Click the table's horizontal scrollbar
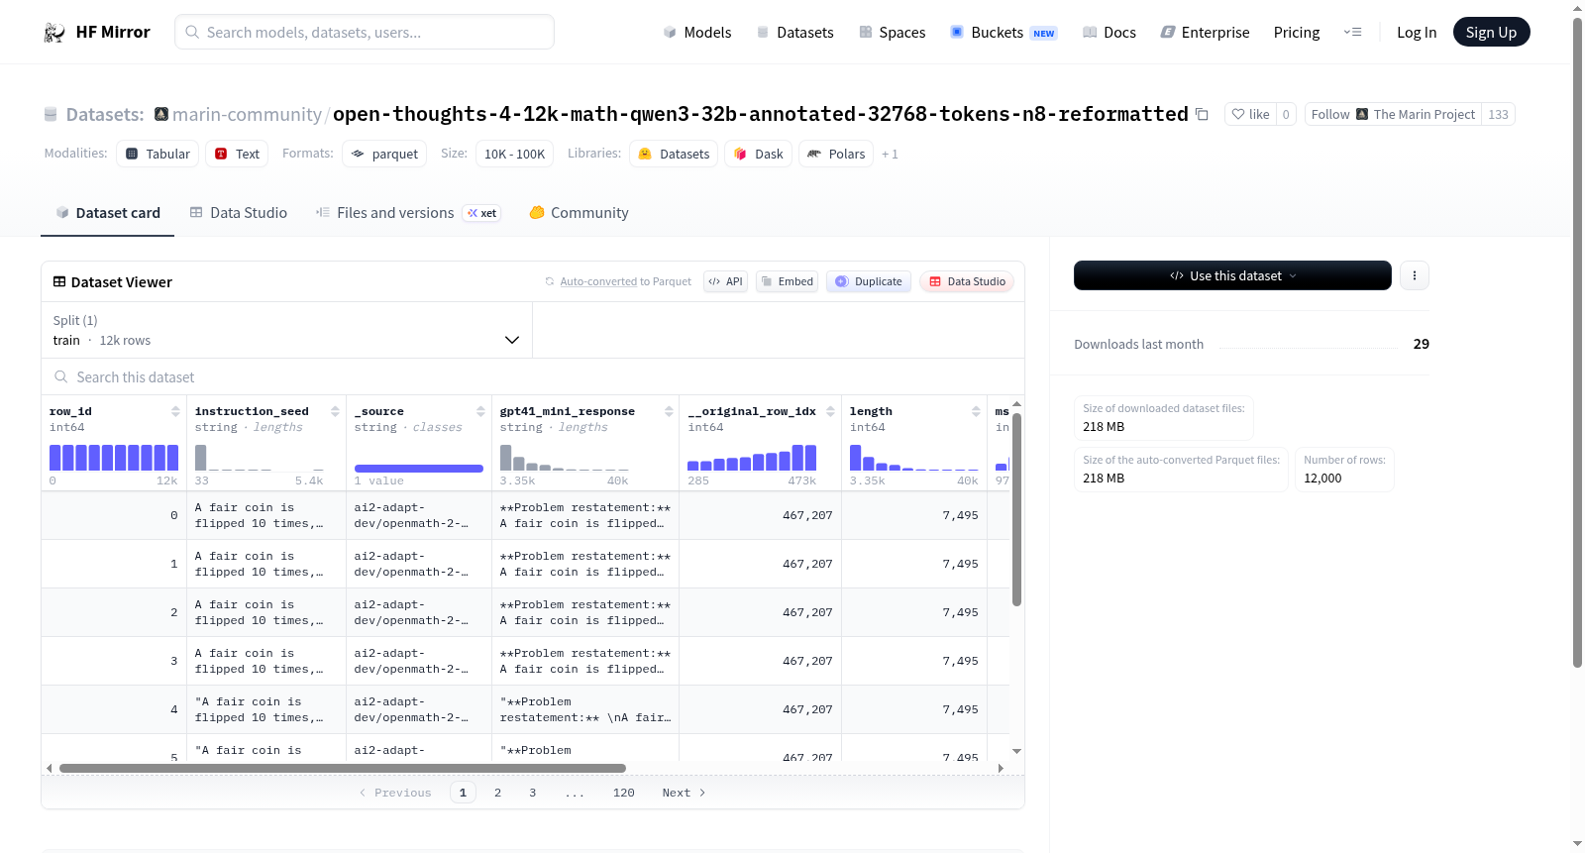This screenshot has height=853, width=1585. (343, 768)
